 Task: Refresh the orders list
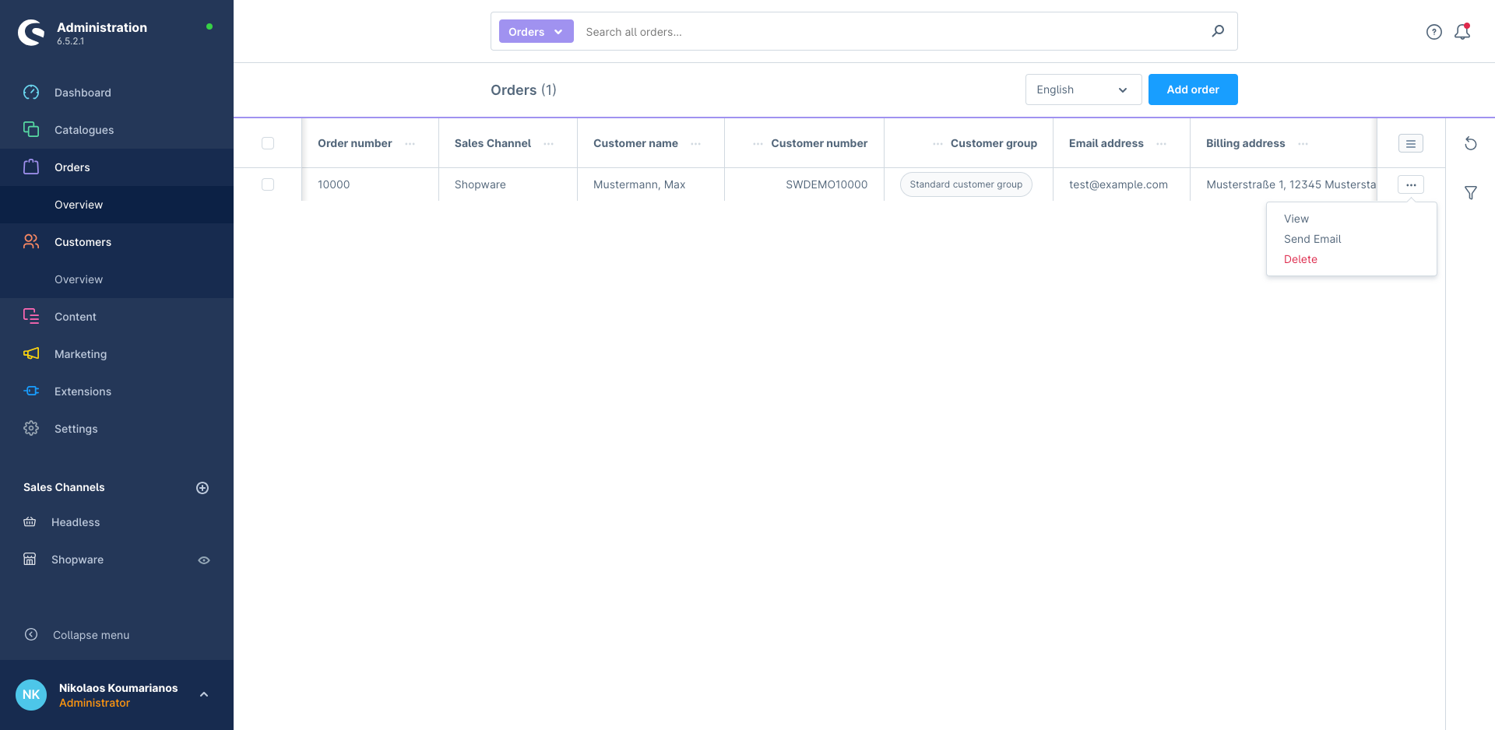(x=1471, y=143)
